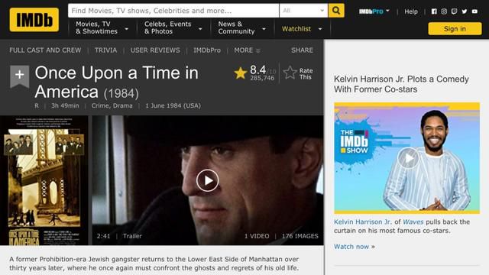The width and height of the screenshot is (489, 275).
Task: Open IMDb's Twitch icon
Action: [x=454, y=11]
